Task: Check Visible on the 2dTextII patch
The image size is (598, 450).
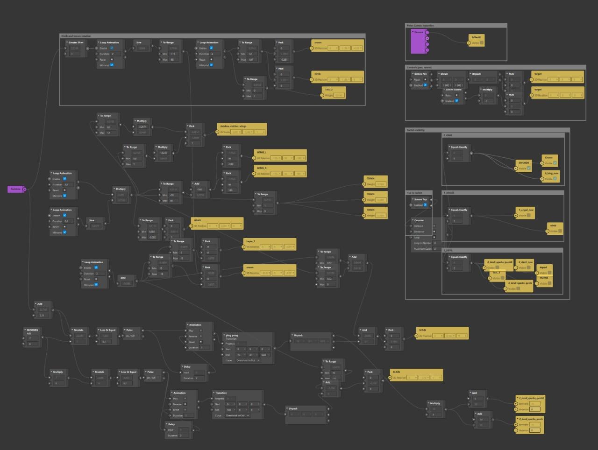Action: (482, 43)
